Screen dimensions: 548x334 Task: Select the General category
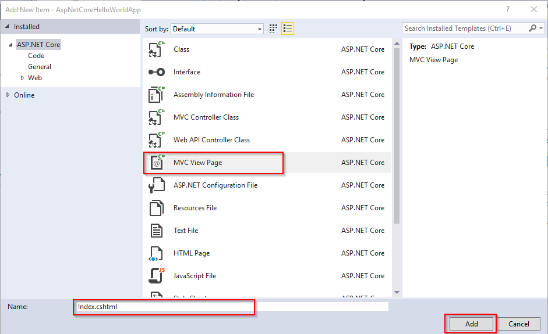point(40,67)
